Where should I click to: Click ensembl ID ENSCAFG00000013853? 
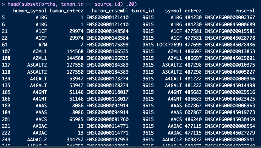pyautogui.click(x=230, y=51)
